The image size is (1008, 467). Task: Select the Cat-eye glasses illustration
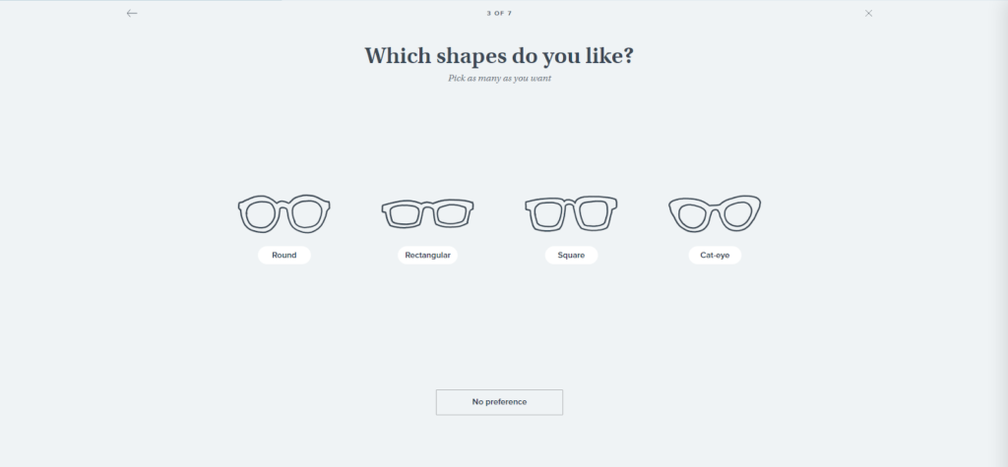click(x=715, y=213)
